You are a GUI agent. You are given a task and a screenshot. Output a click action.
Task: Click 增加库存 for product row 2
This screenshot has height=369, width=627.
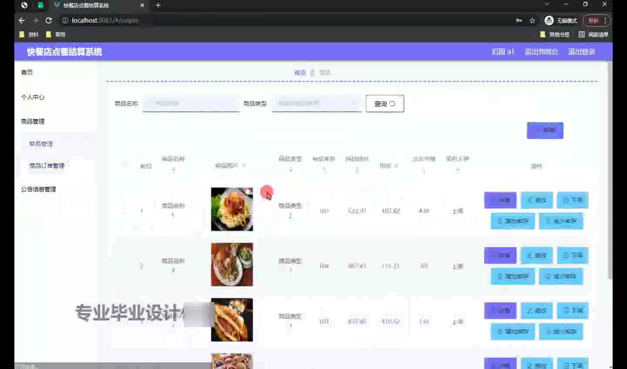(x=513, y=276)
